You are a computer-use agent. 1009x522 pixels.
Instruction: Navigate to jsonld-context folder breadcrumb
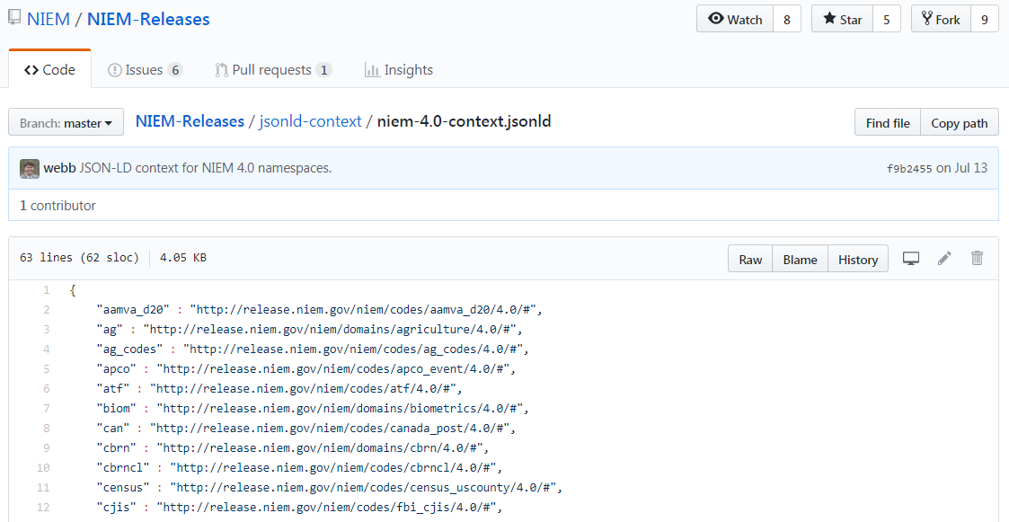(310, 121)
